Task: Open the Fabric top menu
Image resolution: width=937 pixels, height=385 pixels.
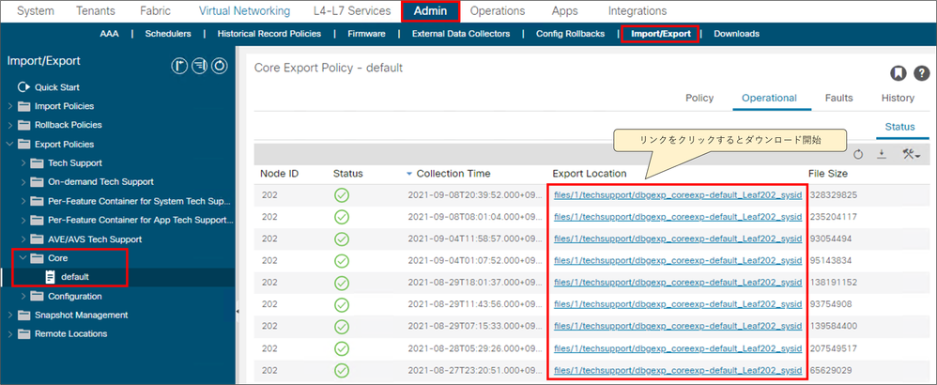Action: 154,10
